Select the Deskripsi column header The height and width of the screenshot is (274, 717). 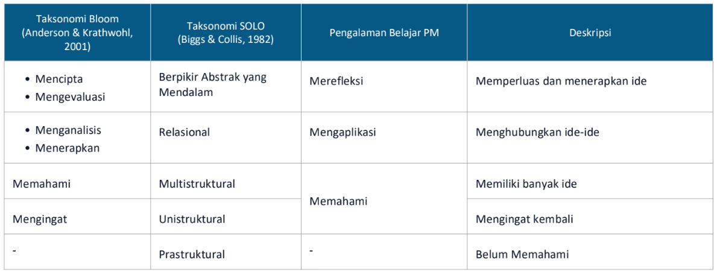point(590,33)
